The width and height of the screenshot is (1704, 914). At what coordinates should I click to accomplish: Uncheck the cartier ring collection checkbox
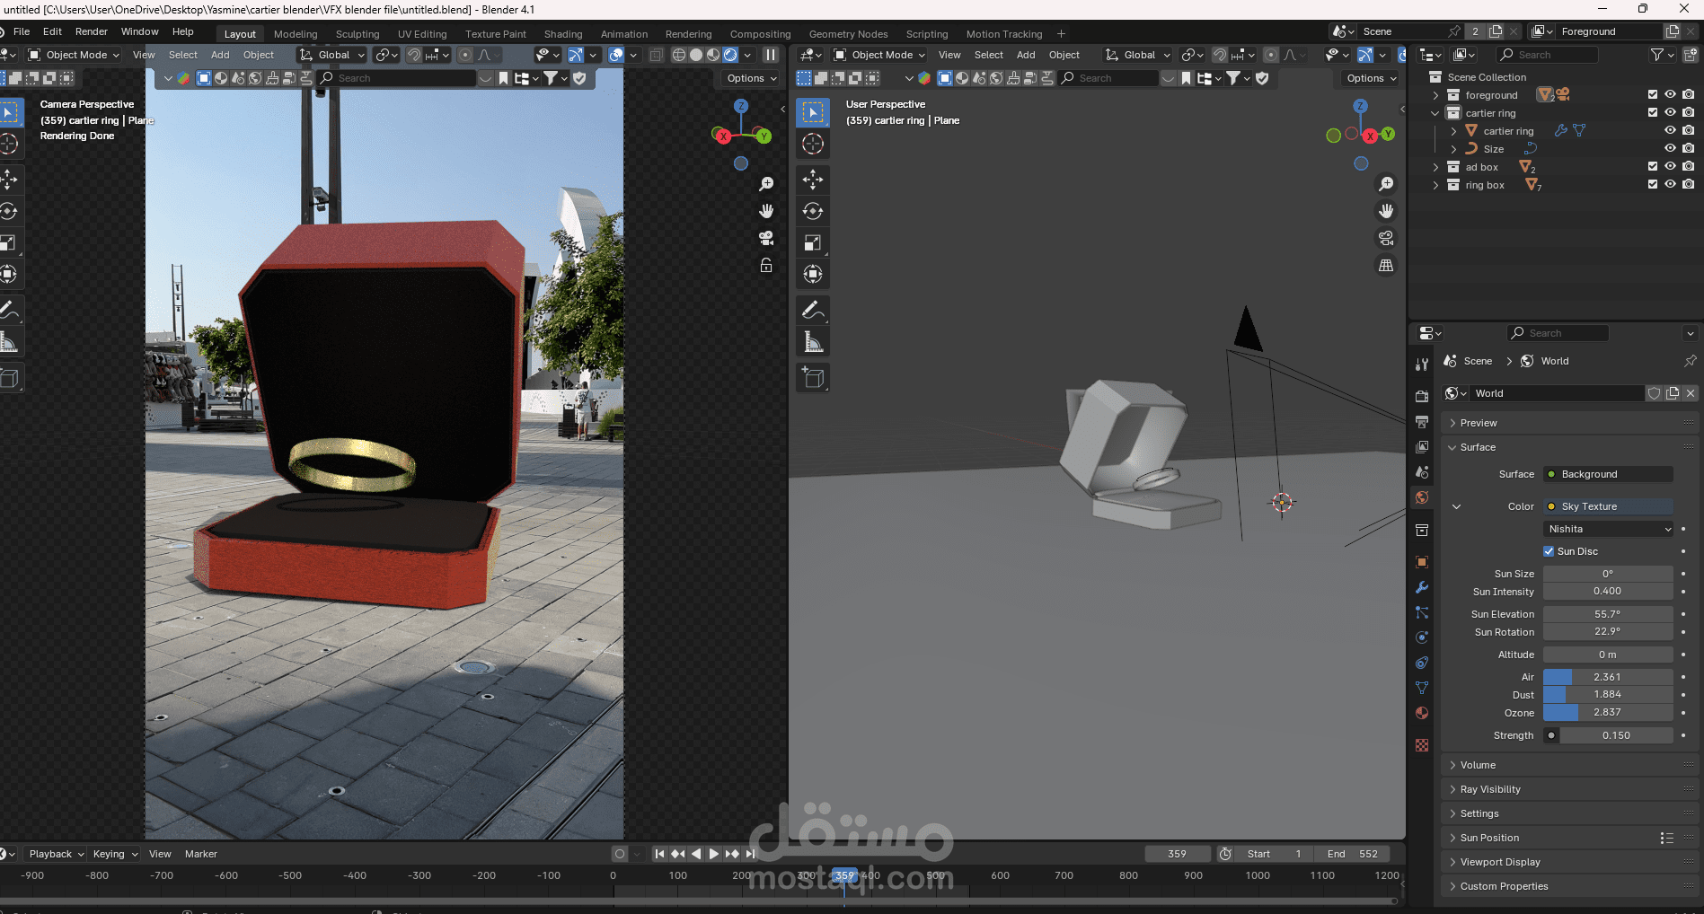(x=1653, y=112)
